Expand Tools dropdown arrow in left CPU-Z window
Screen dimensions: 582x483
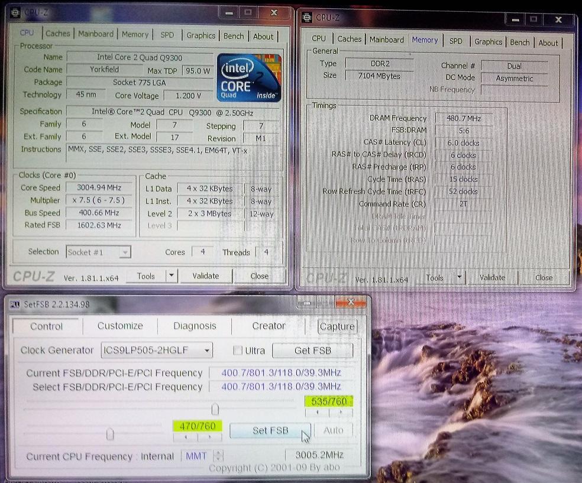tap(172, 275)
